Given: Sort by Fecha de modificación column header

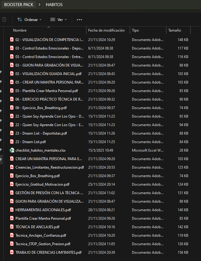Looking at the screenshot, I should coord(106,30).
